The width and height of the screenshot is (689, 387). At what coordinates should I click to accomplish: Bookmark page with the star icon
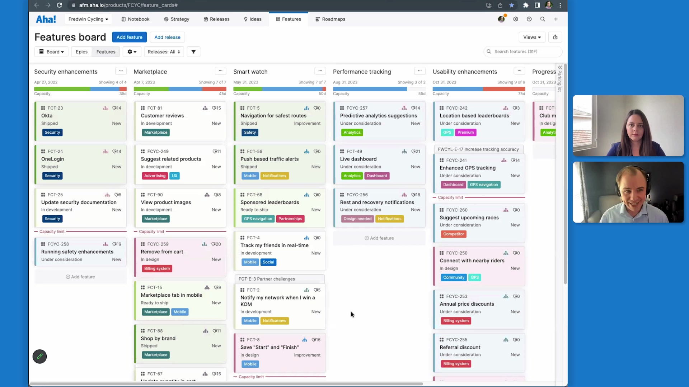coord(512,5)
